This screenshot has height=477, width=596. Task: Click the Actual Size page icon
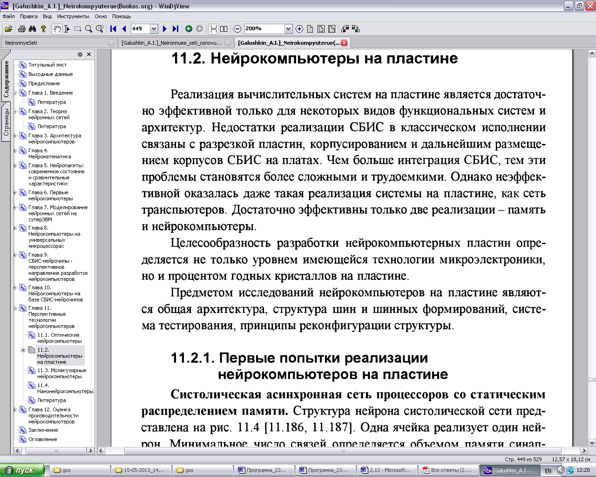click(x=310, y=29)
